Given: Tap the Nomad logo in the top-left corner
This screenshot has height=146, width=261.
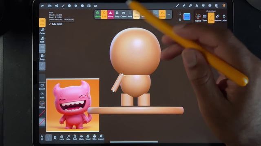Looking at the screenshot, I should click(x=42, y=6).
